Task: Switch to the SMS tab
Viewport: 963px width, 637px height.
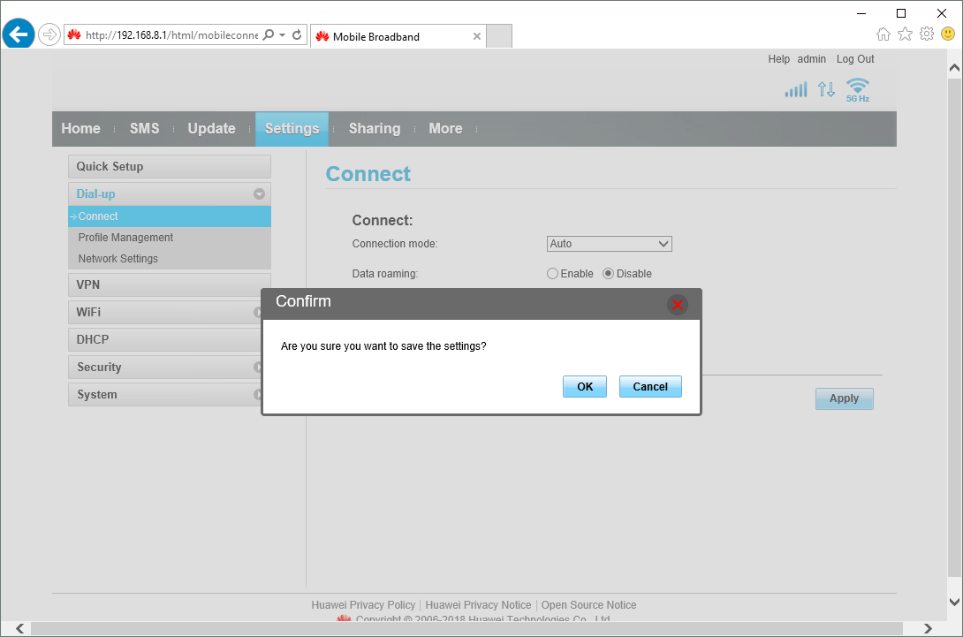Action: [144, 129]
